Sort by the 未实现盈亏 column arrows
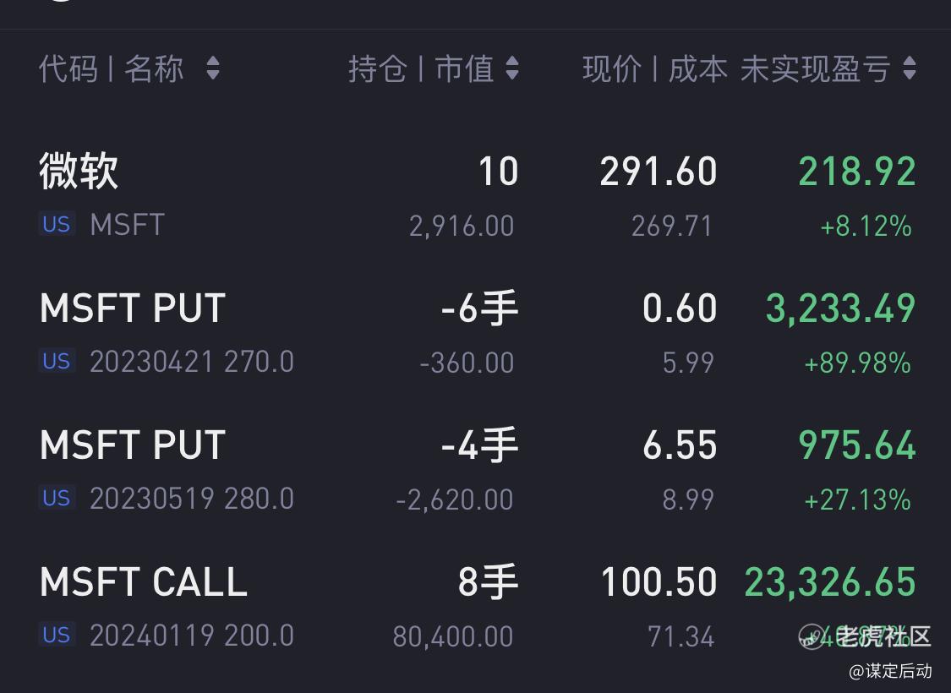 909,68
